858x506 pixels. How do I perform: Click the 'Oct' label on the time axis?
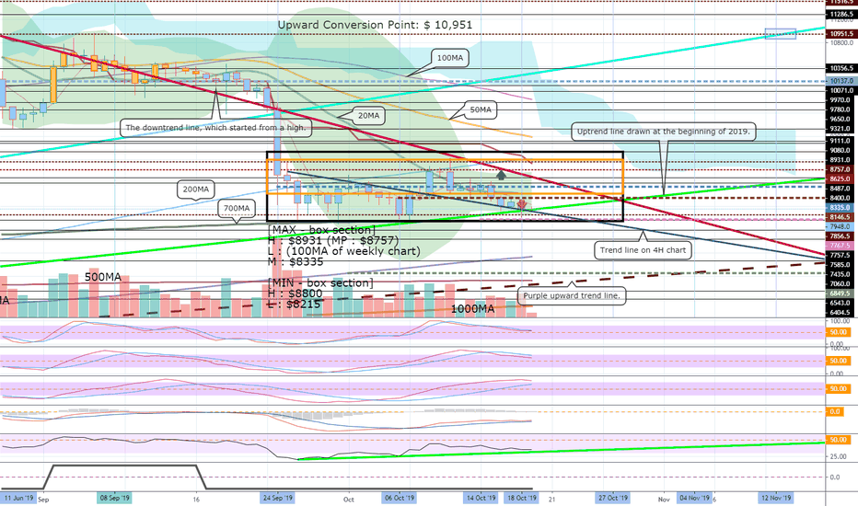pyautogui.click(x=349, y=500)
